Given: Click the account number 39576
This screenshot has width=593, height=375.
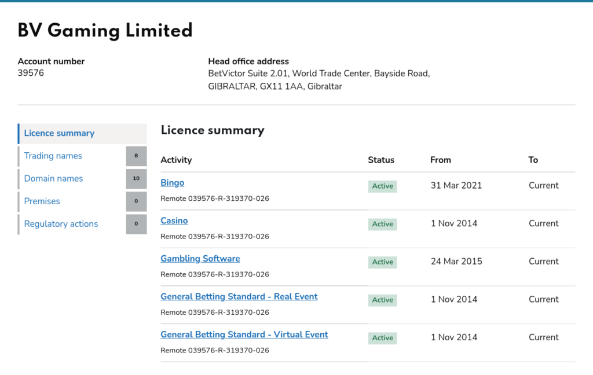Looking at the screenshot, I should [x=31, y=73].
